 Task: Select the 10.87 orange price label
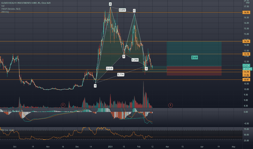[x=246, y=80]
